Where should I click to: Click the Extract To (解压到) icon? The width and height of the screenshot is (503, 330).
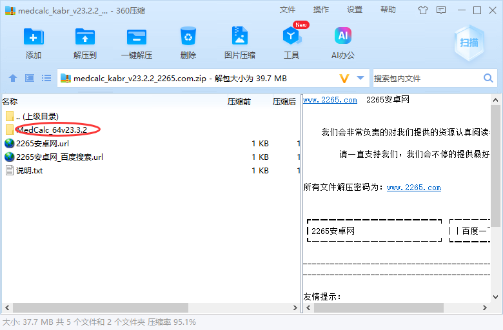tap(84, 37)
